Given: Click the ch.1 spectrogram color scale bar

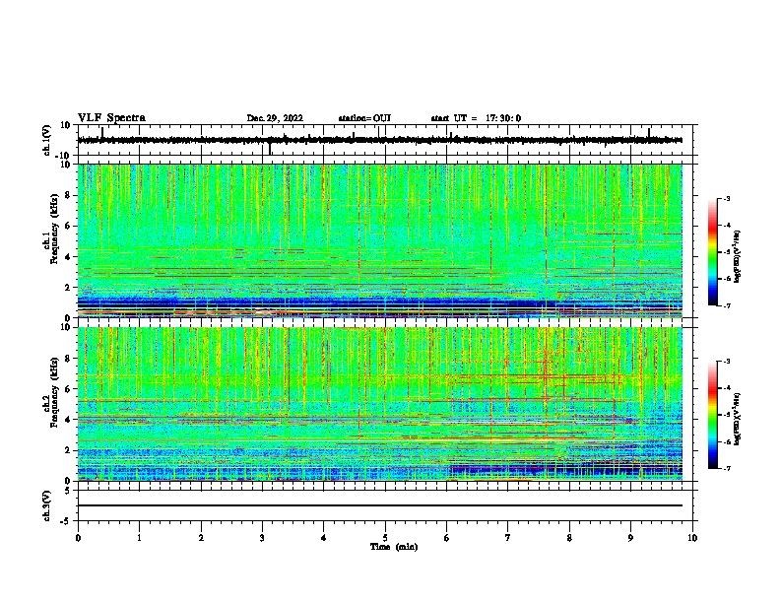Looking at the screenshot, I should coord(713,252).
